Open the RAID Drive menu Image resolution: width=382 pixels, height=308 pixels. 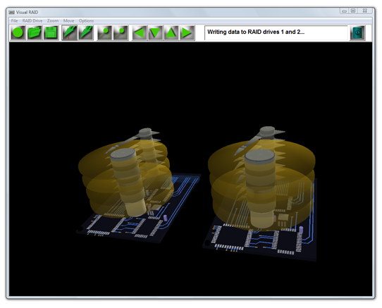click(x=32, y=21)
